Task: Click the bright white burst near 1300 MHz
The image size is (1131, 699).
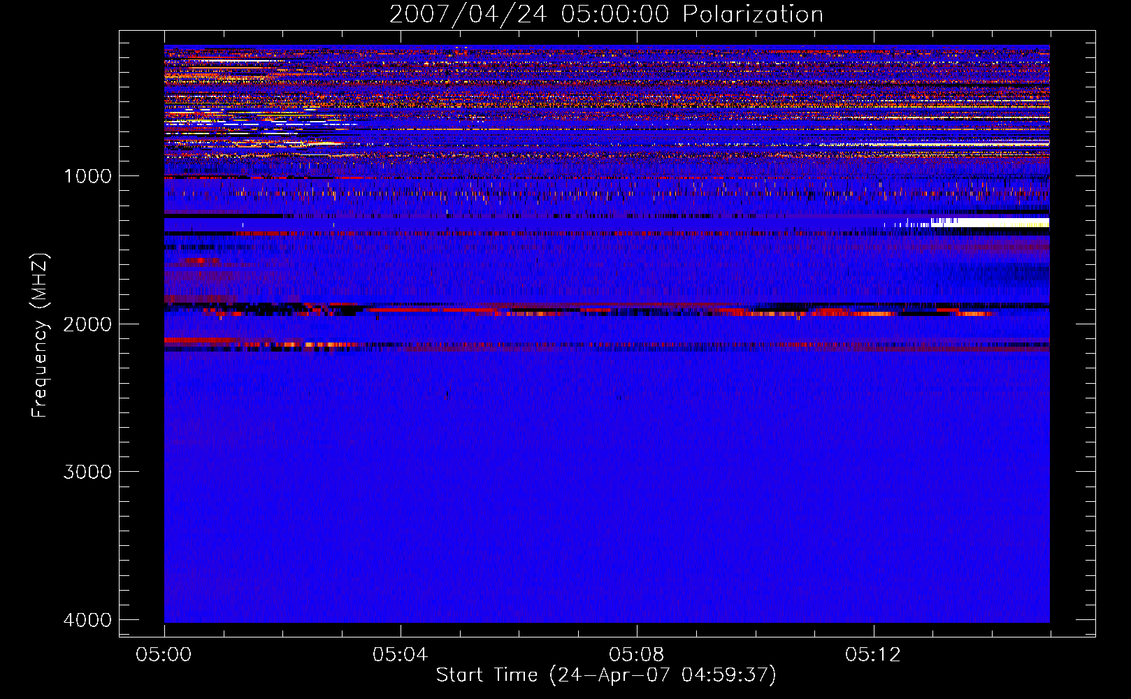Action: click(989, 222)
